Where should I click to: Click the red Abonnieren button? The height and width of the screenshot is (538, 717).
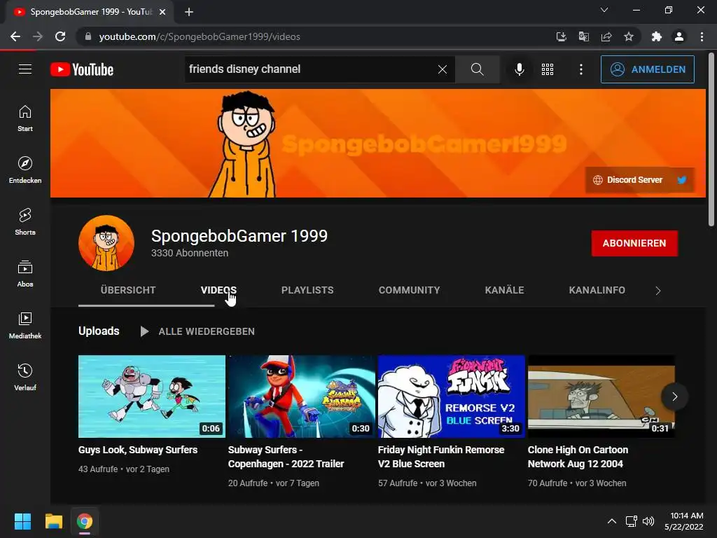pyautogui.click(x=634, y=243)
